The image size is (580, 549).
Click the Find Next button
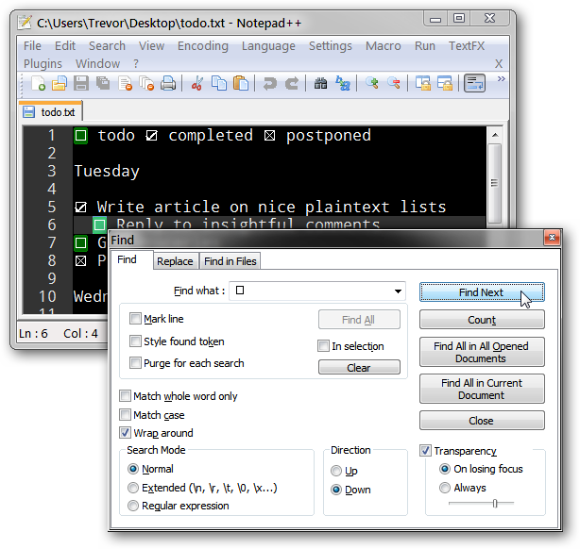click(482, 292)
